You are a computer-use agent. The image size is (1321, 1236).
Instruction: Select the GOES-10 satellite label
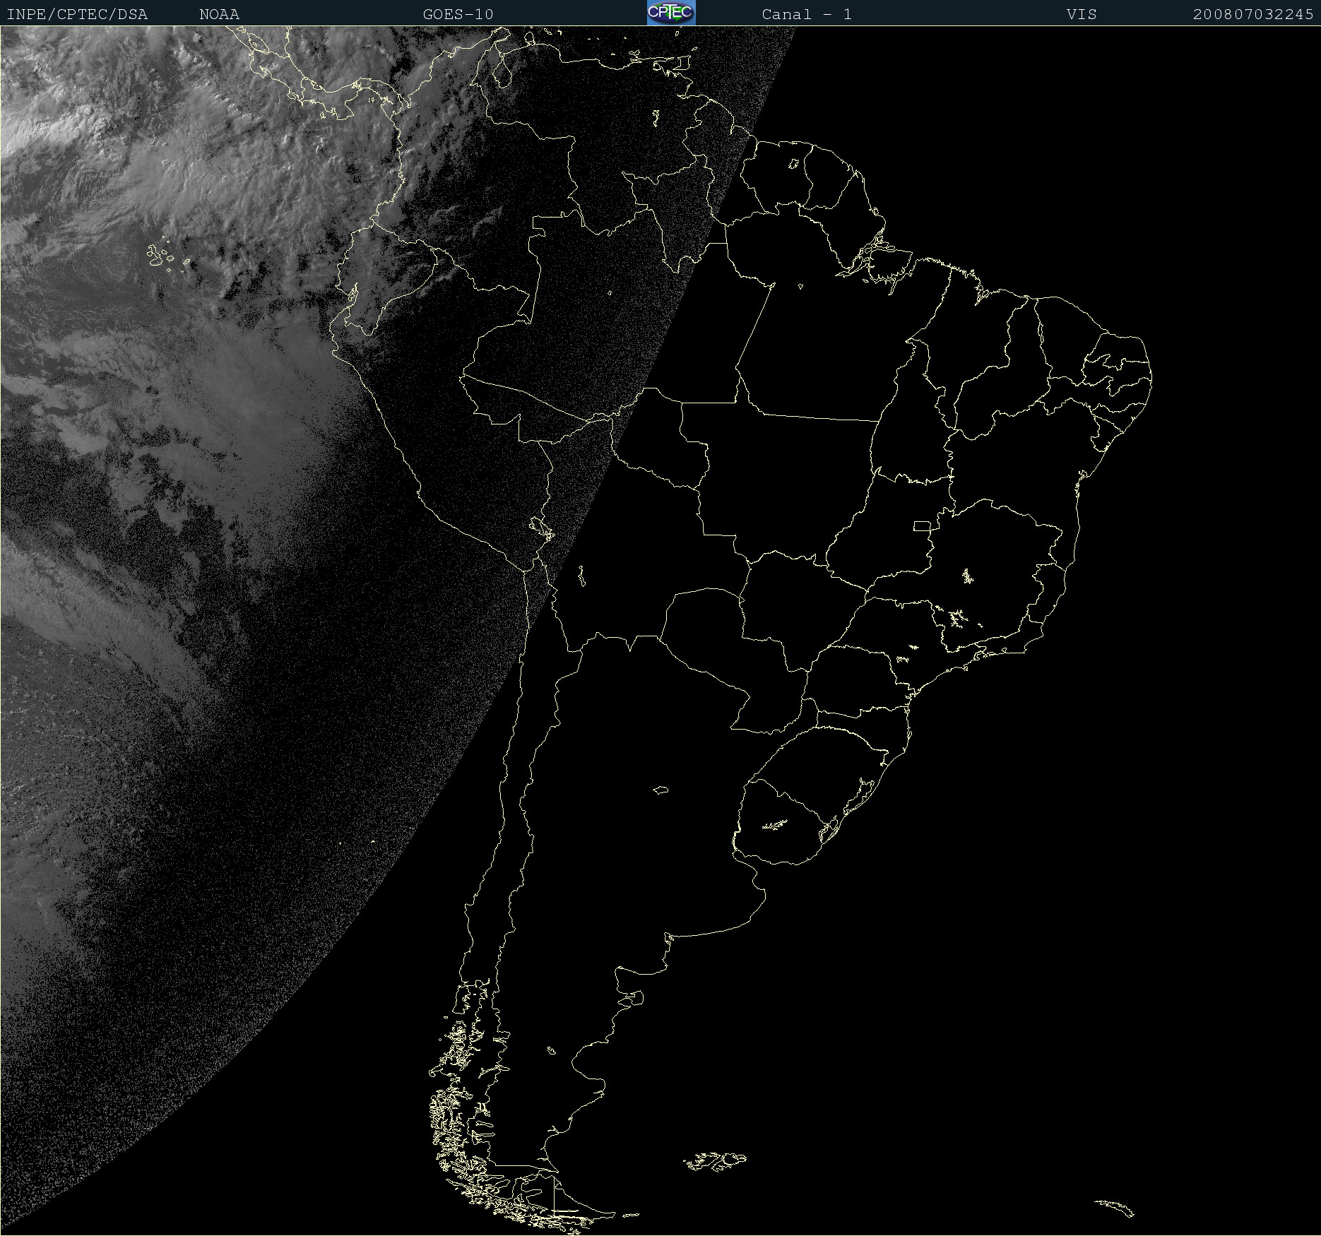[458, 14]
